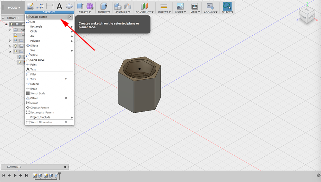321x182 pixels.
Task: Close the Sketch menu with X button
Action: click(x=70, y=17)
